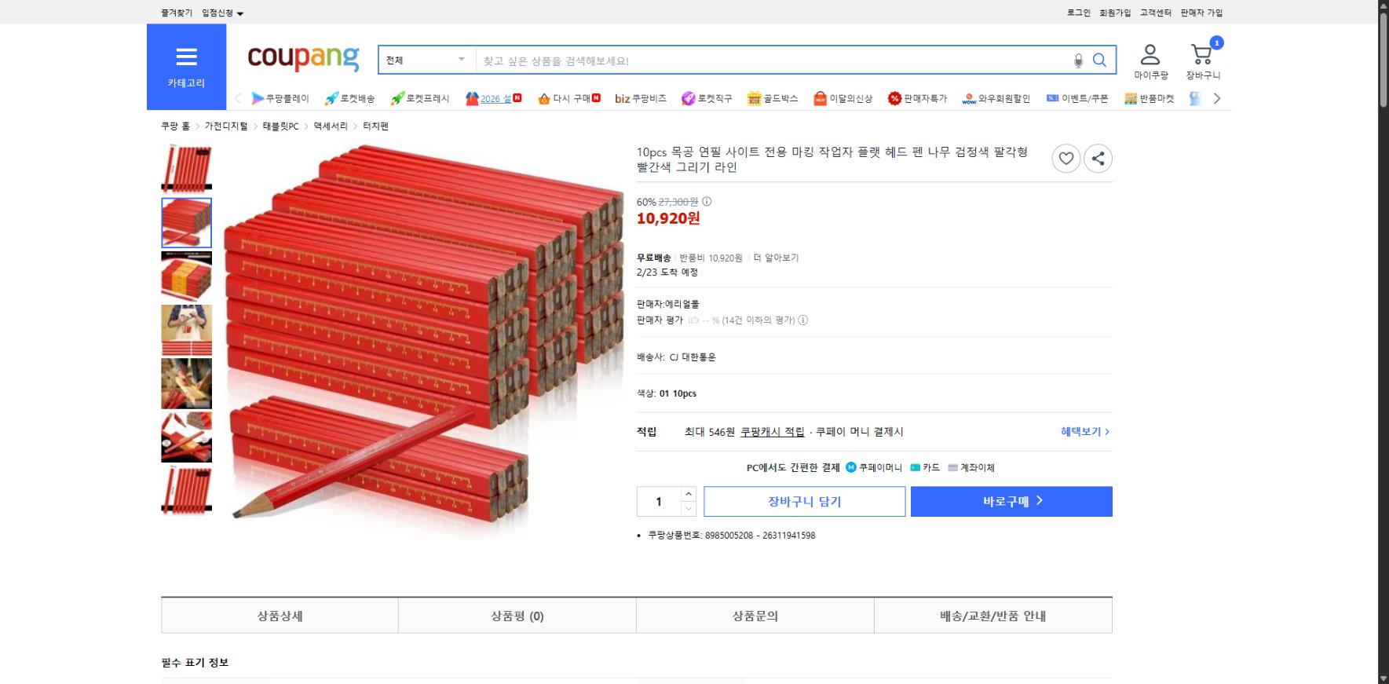Open 골드박스 from the navigation strip

coord(752,97)
